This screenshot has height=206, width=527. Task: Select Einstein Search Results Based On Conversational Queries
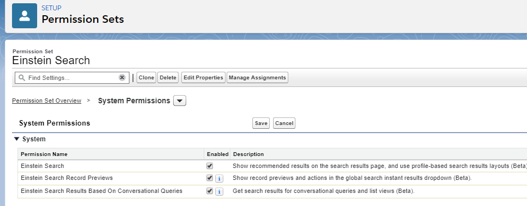coord(102,191)
